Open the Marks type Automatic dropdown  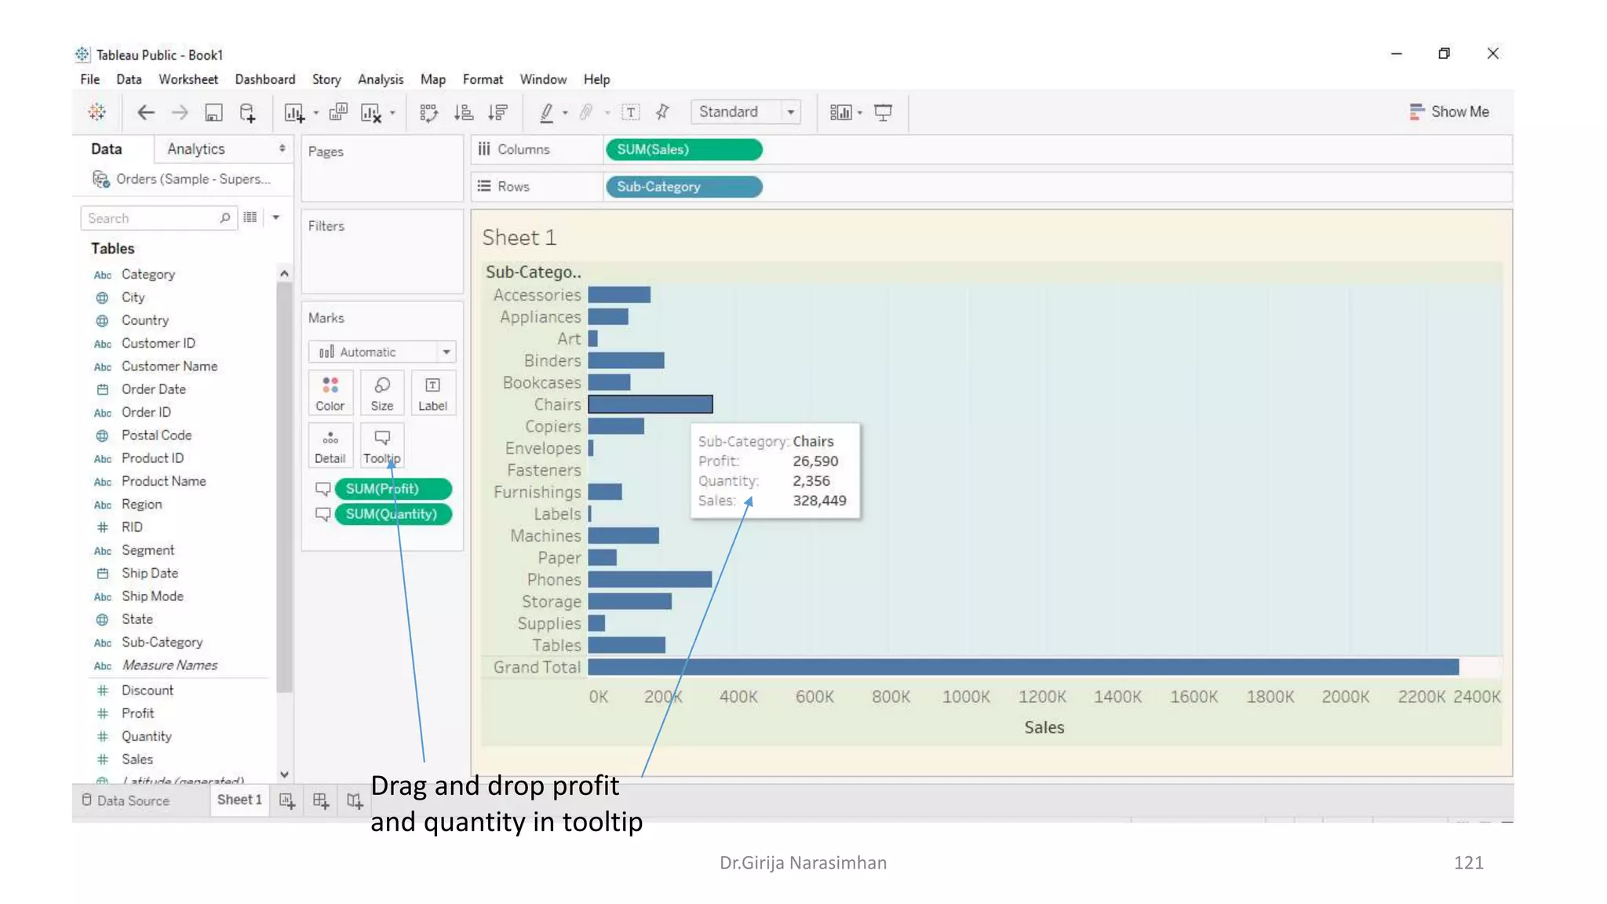coord(382,352)
